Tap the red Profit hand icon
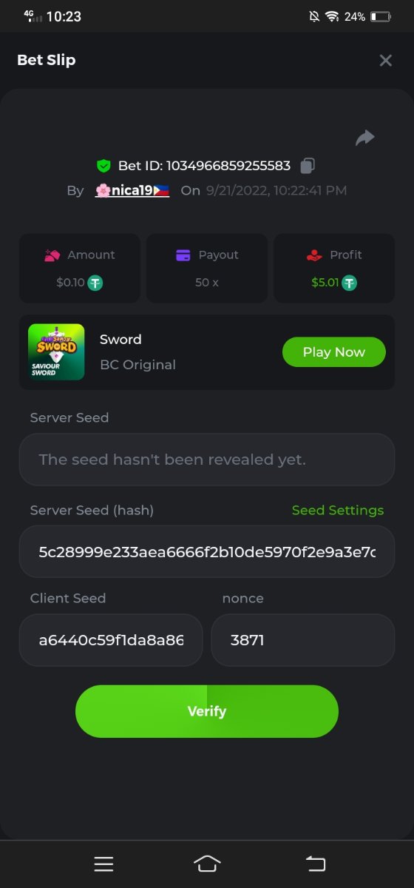414x888 pixels. click(314, 255)
